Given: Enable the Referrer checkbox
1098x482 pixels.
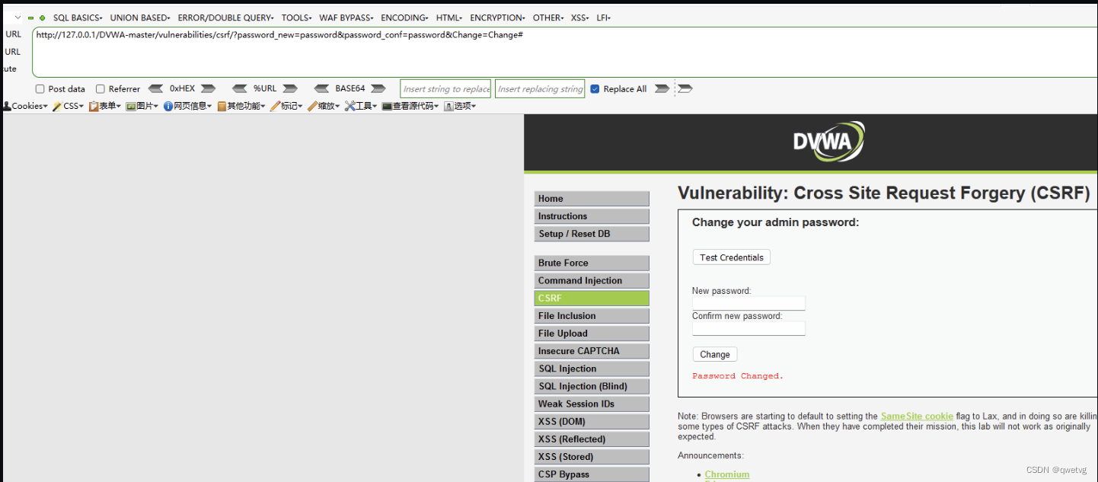Looking at the screenshot, I should (101, 89).
